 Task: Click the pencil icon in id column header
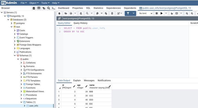click(74, 86)
